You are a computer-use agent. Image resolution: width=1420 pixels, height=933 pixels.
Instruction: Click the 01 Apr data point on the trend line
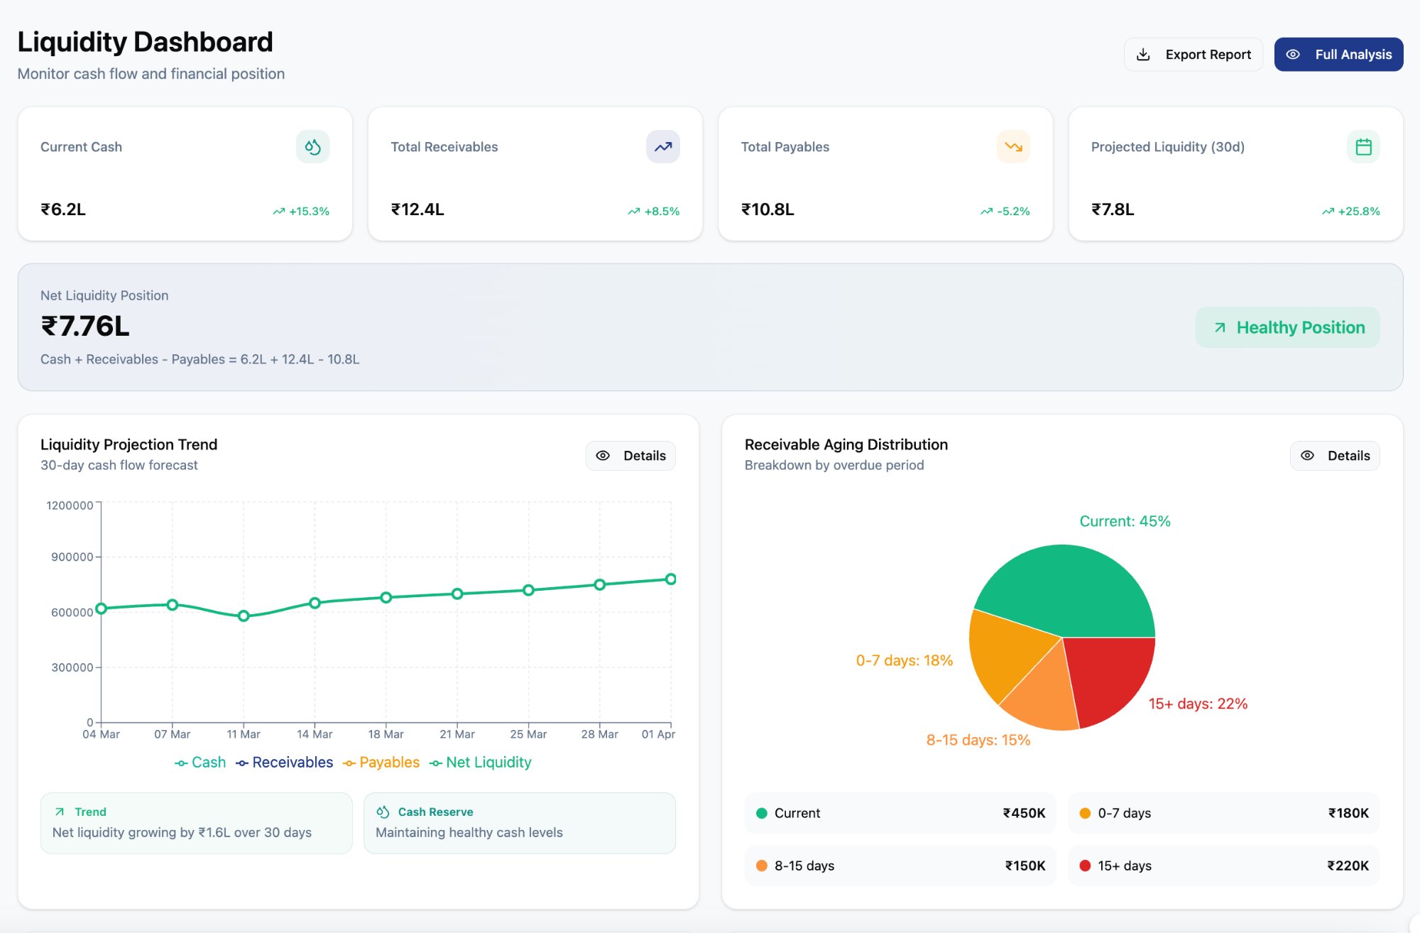pyautogui.click(x=671, y=579)
